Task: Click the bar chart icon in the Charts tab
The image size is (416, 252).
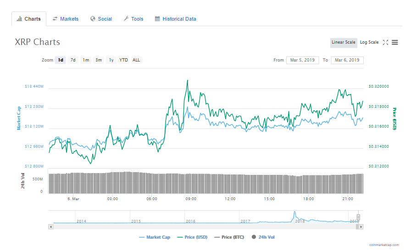Action: [x=19, y=19]
